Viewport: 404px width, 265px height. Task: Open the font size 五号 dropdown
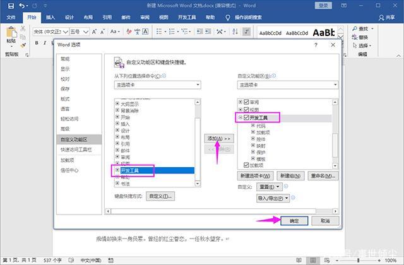click(86, 32)
